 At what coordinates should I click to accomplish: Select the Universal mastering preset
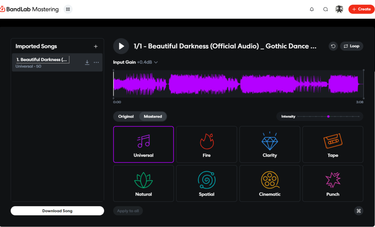pos(144,145)
